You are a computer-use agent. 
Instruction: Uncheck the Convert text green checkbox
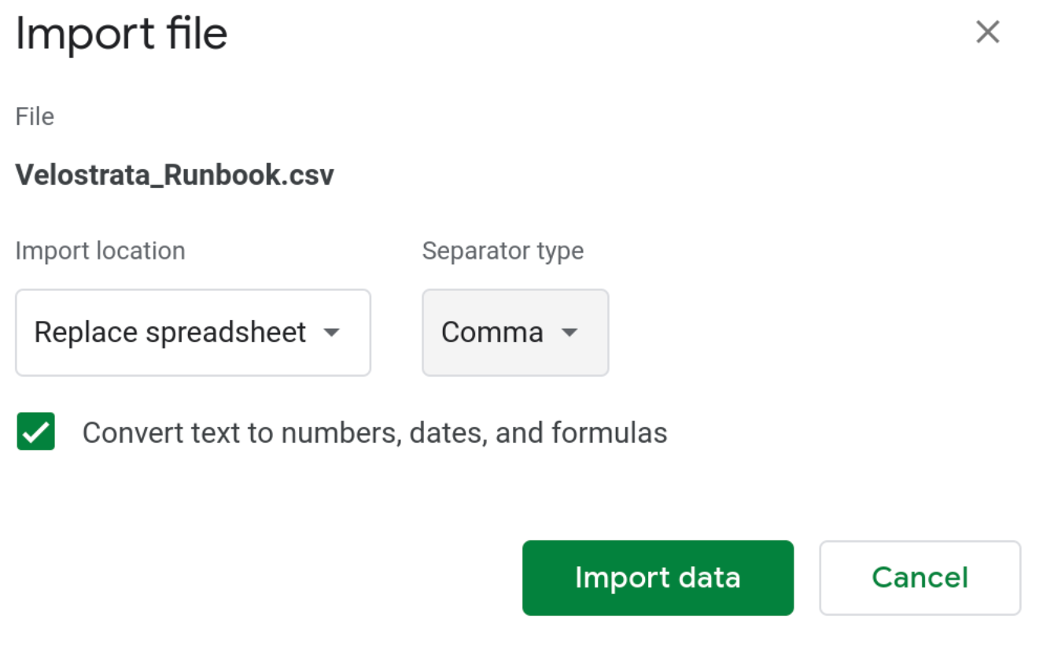[36, 432]
